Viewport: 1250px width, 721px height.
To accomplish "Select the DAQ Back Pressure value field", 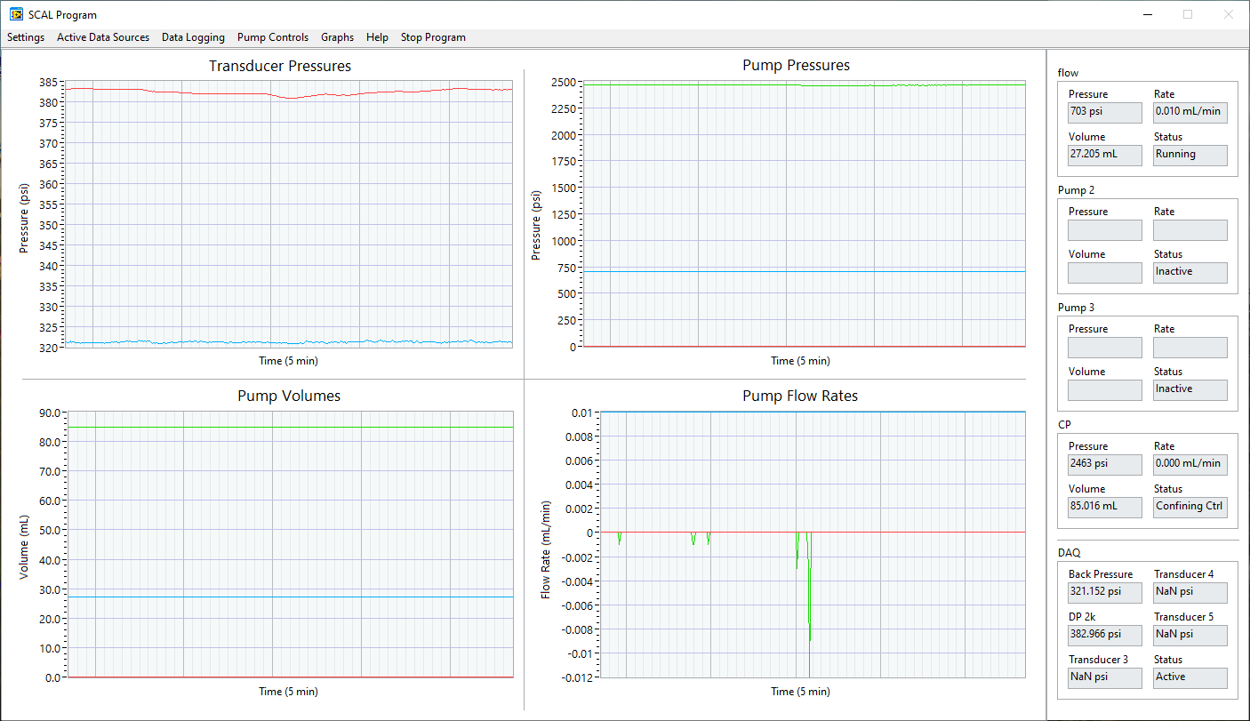I will (x=1104, y=592).
